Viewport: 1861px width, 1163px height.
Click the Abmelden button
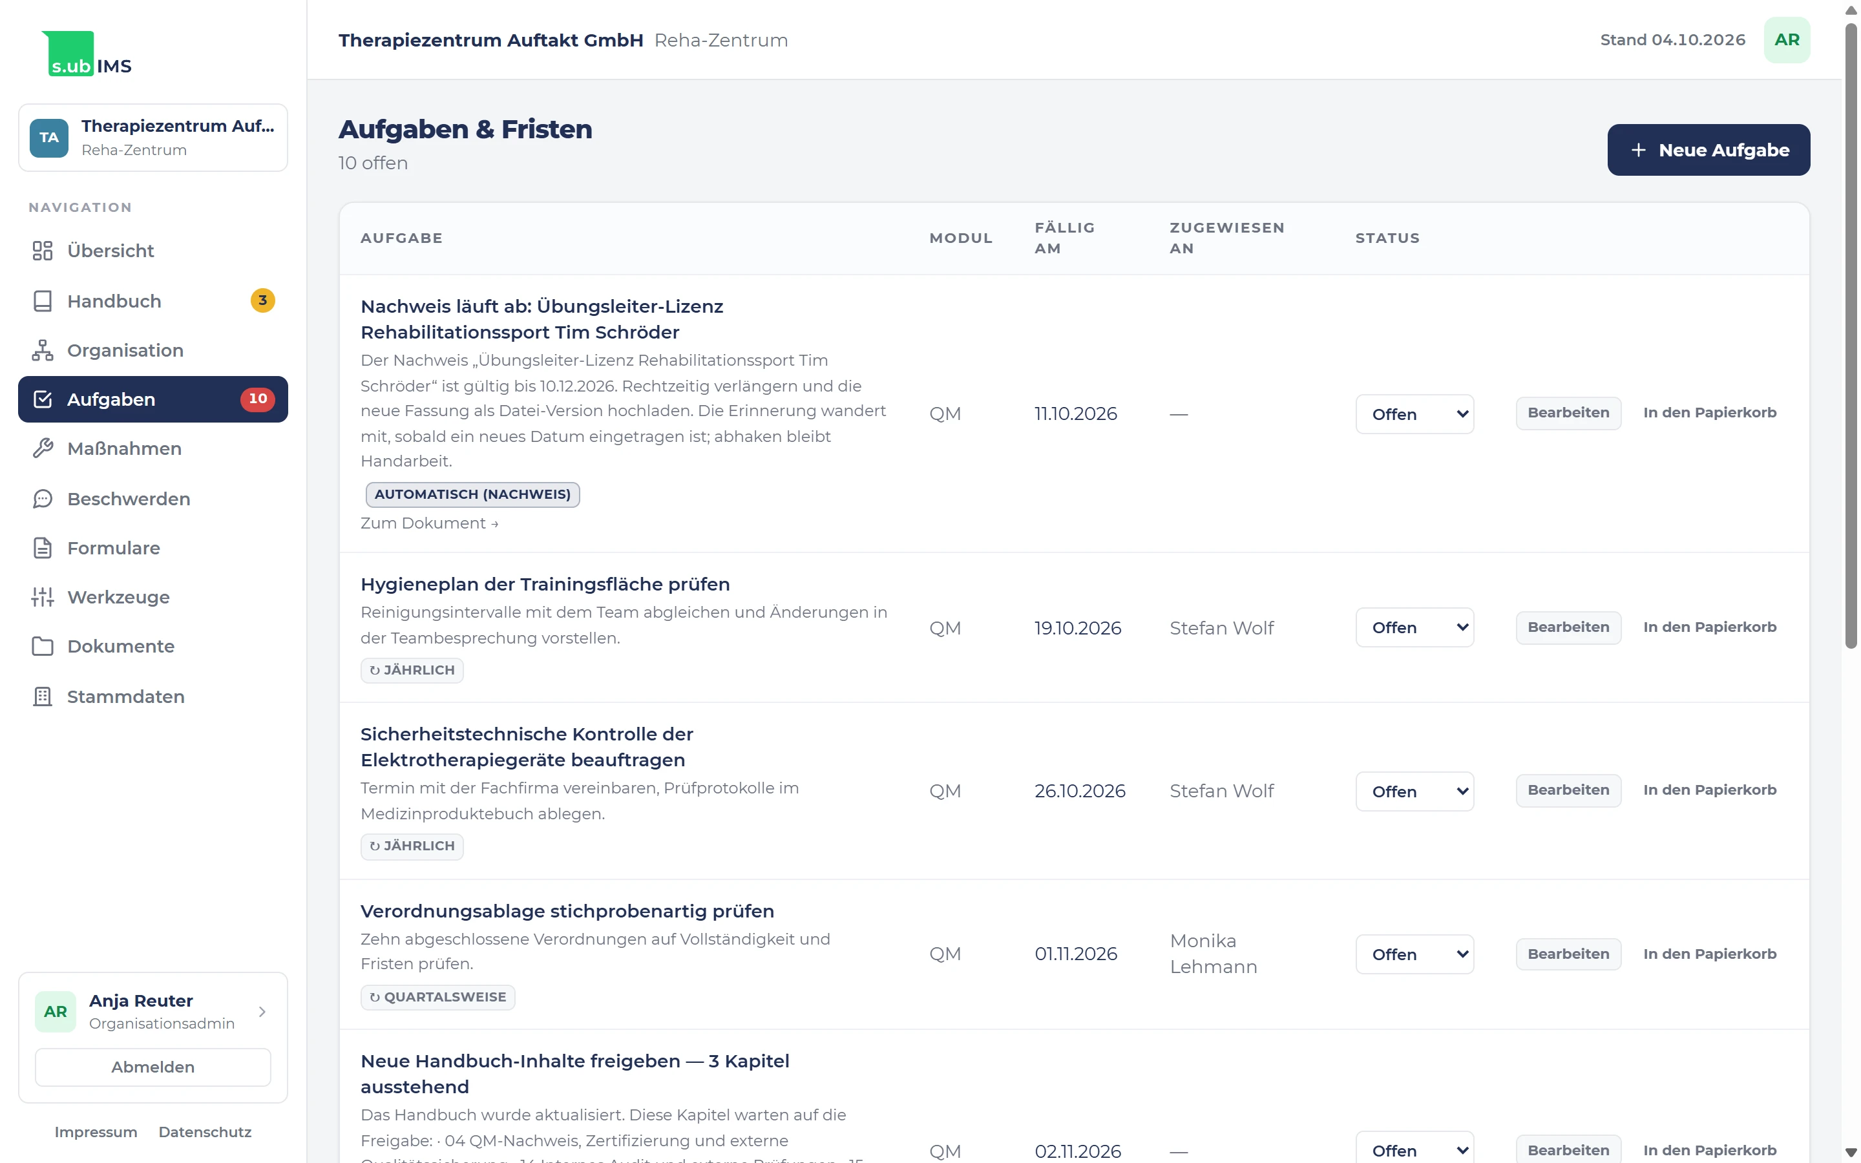(x=153, y=1067)
